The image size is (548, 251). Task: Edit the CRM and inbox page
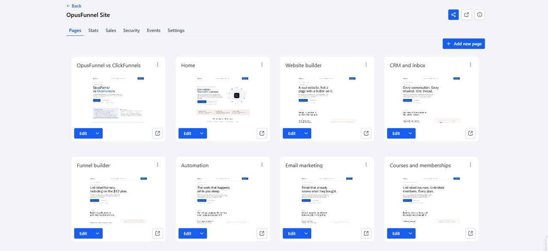(396, 133)
